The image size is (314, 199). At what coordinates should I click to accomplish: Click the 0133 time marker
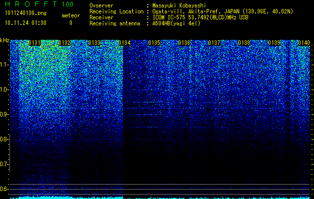click(x=94, y=43)
